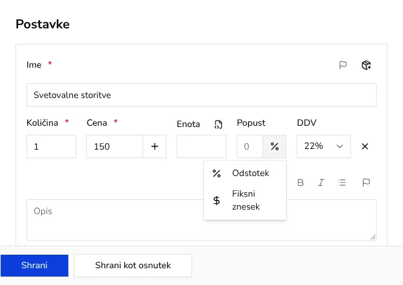Image resolution: width=403 pixels, height=285 pixels.
Task: Open the DDV 22% dropdown
Action: pyautogui.click(x=323, y=146)
